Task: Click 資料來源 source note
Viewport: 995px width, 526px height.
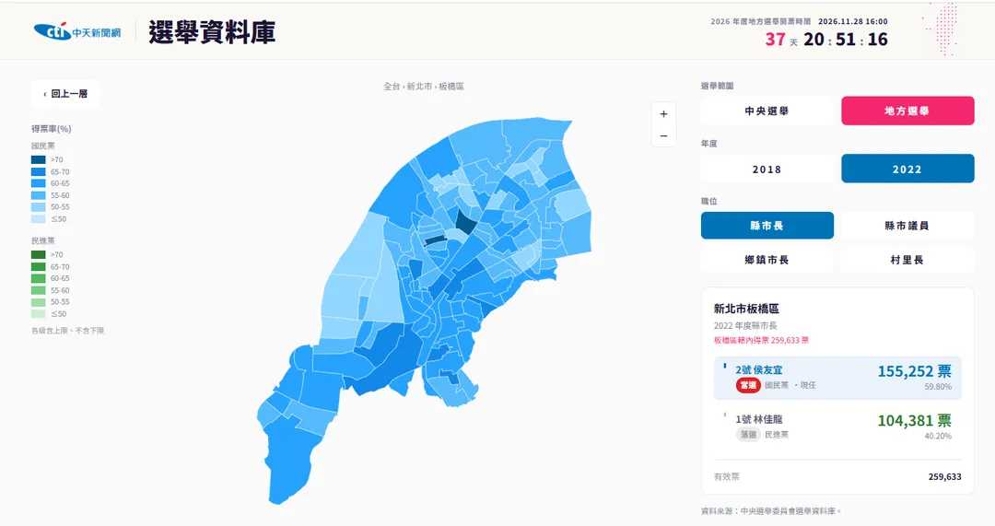Action: 771,510
